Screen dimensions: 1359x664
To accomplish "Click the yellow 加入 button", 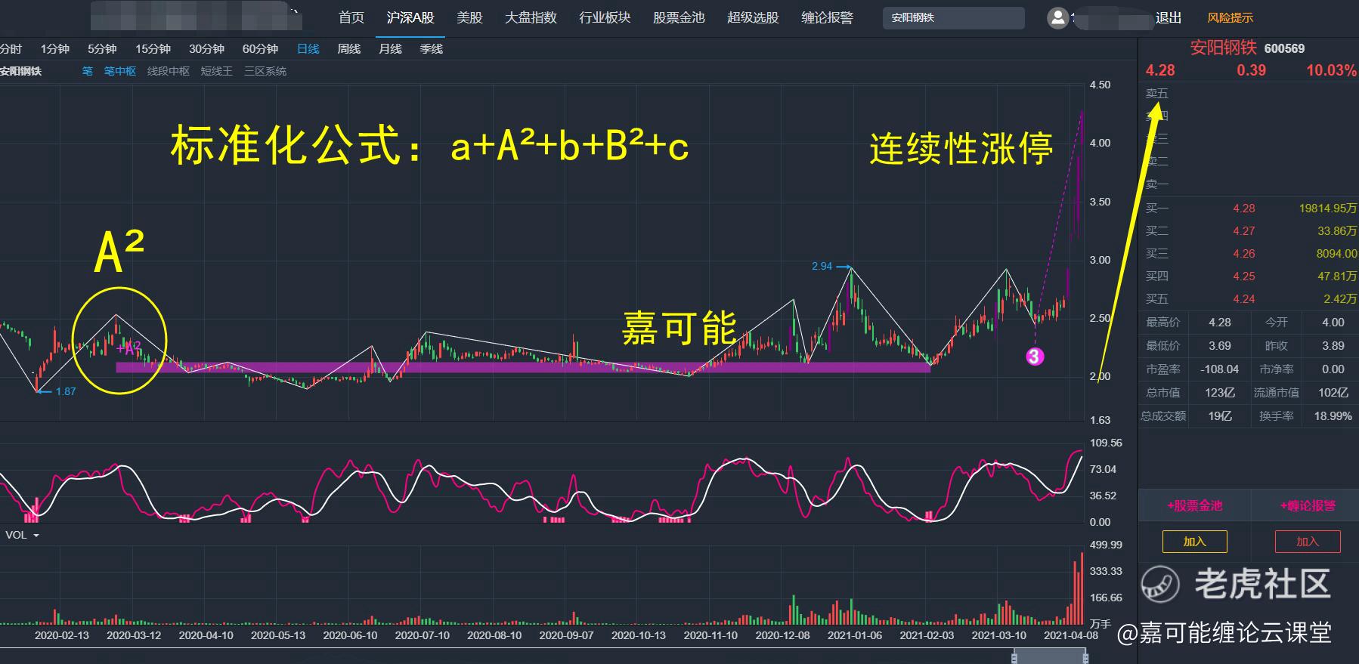I will click(1195, 542).
